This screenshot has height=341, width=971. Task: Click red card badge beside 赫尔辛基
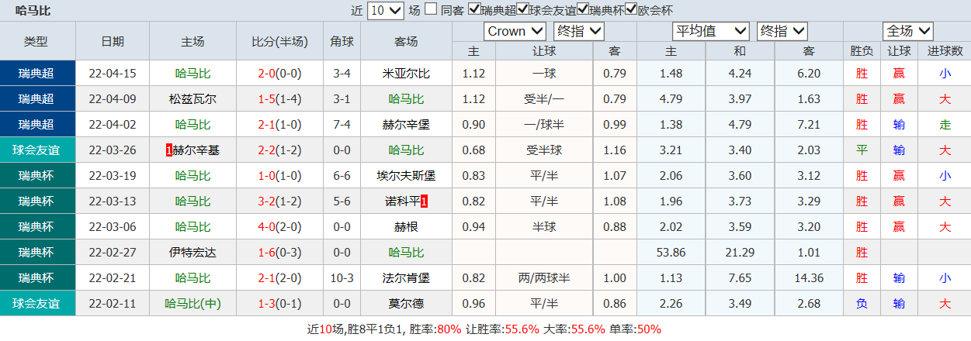169,150
